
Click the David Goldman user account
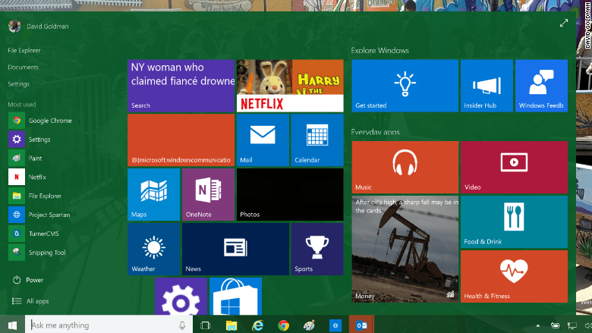point(39,26)
